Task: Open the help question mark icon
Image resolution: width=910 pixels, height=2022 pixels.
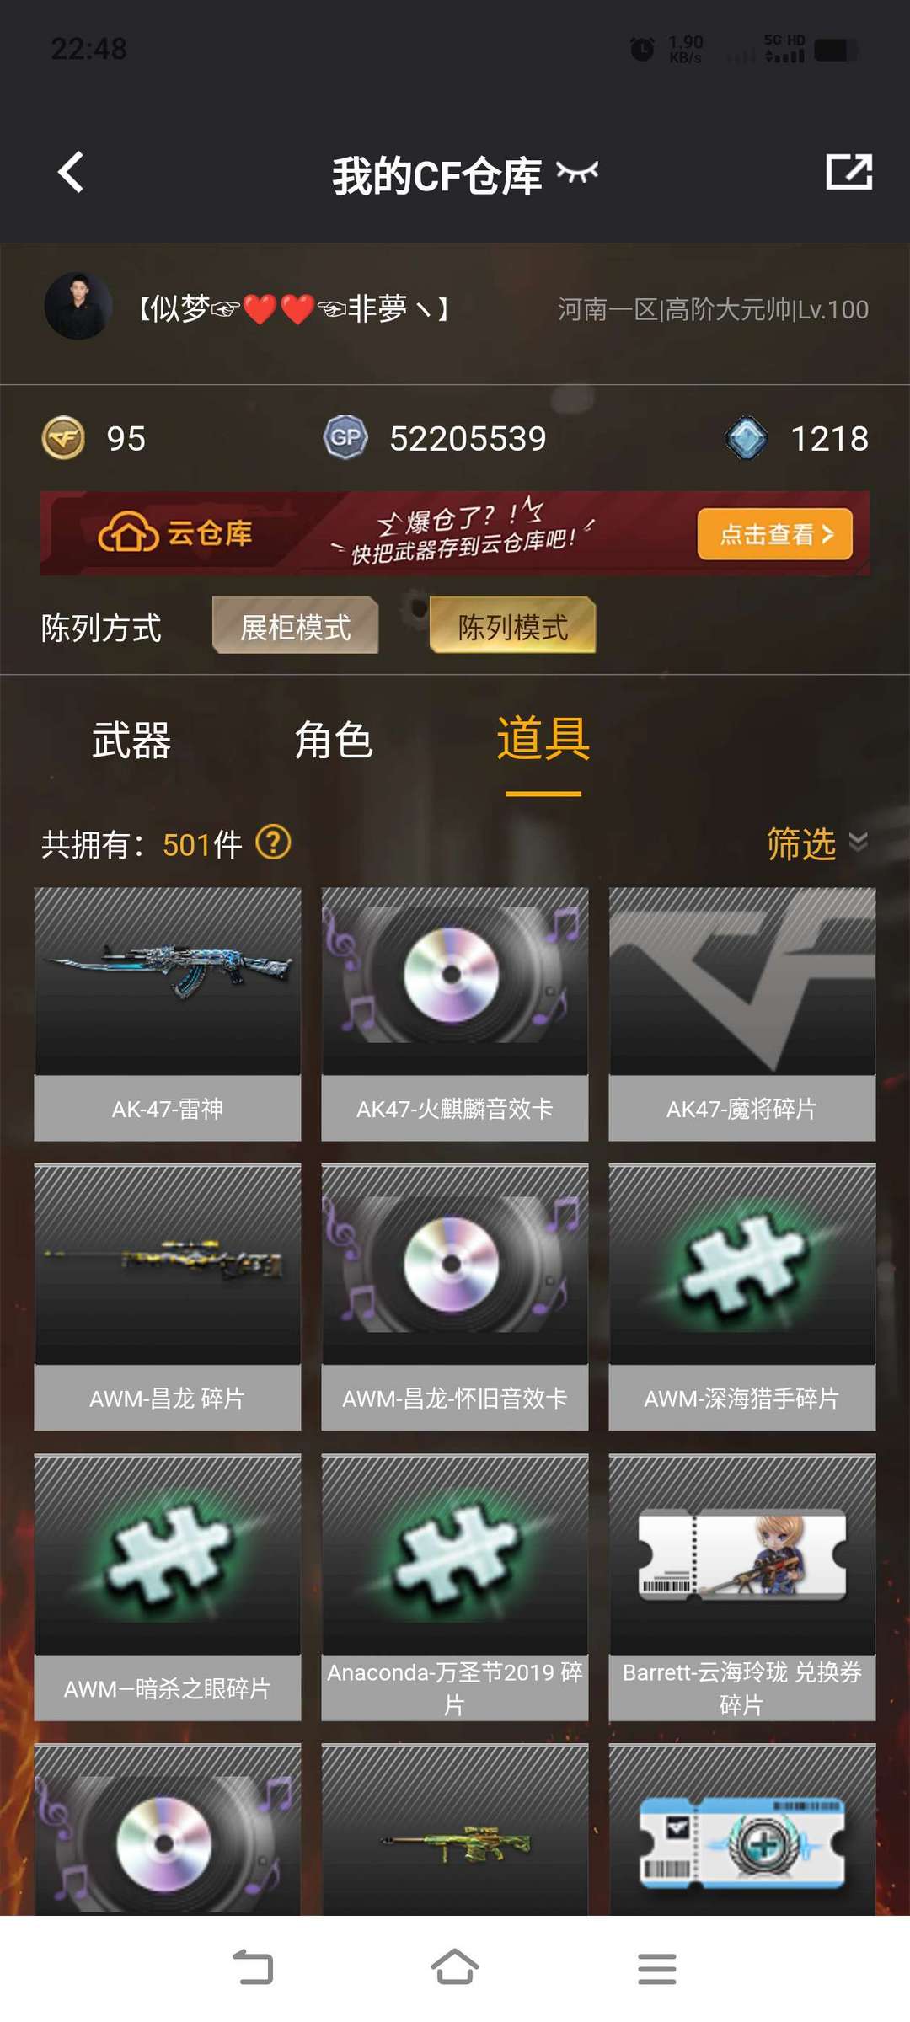Action: tap(273, 842)
